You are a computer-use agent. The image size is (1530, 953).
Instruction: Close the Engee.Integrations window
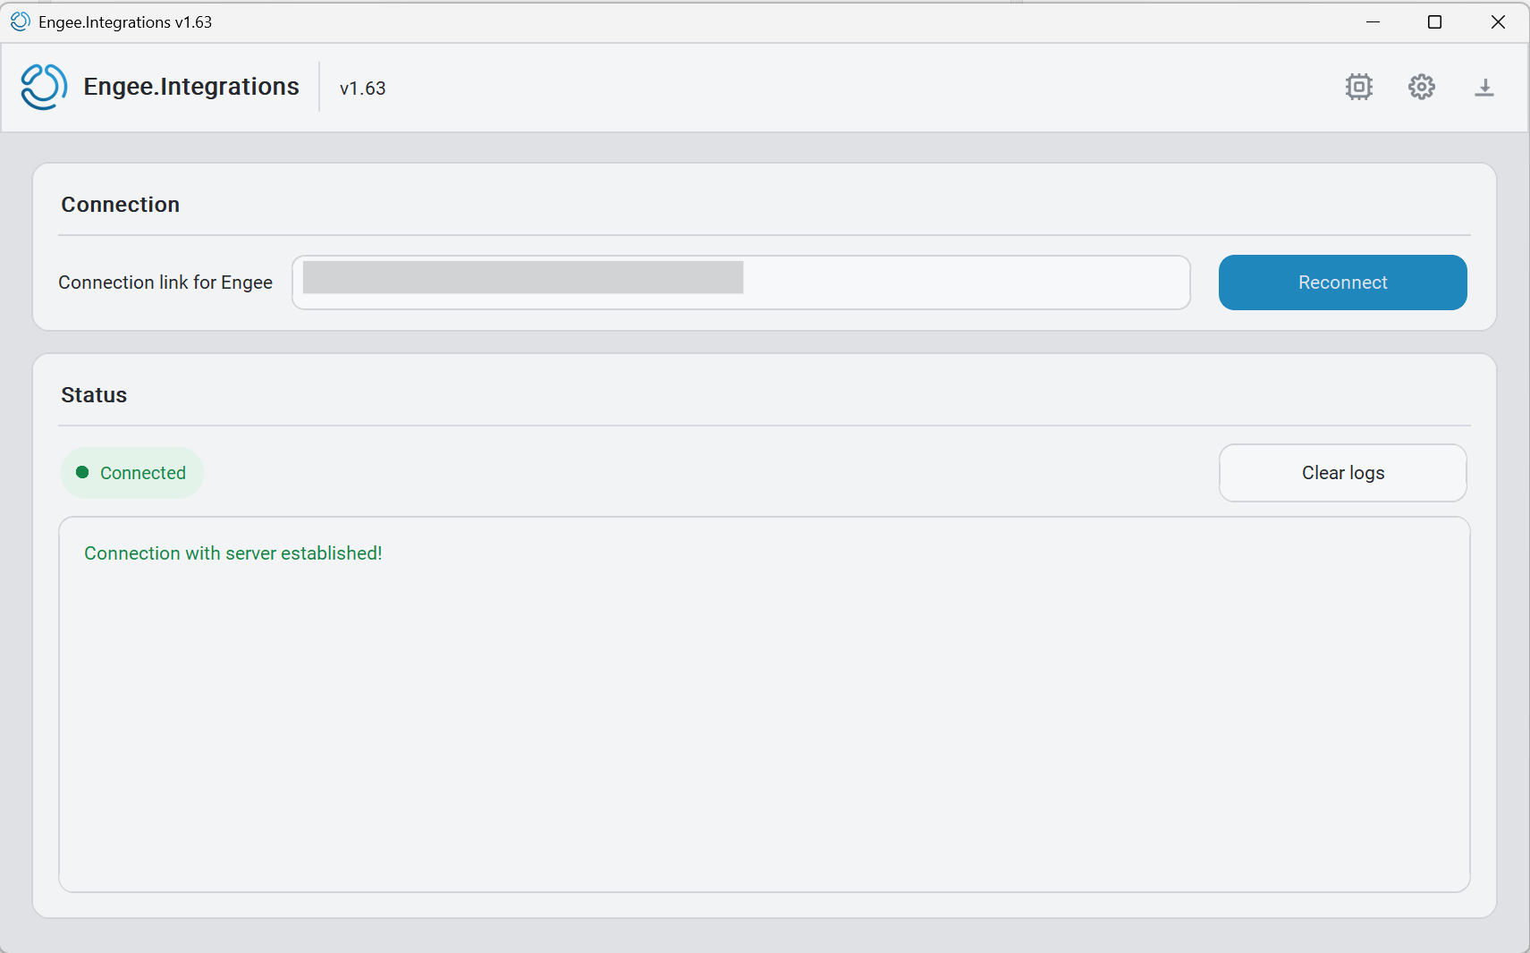(x=1498, y=21)
